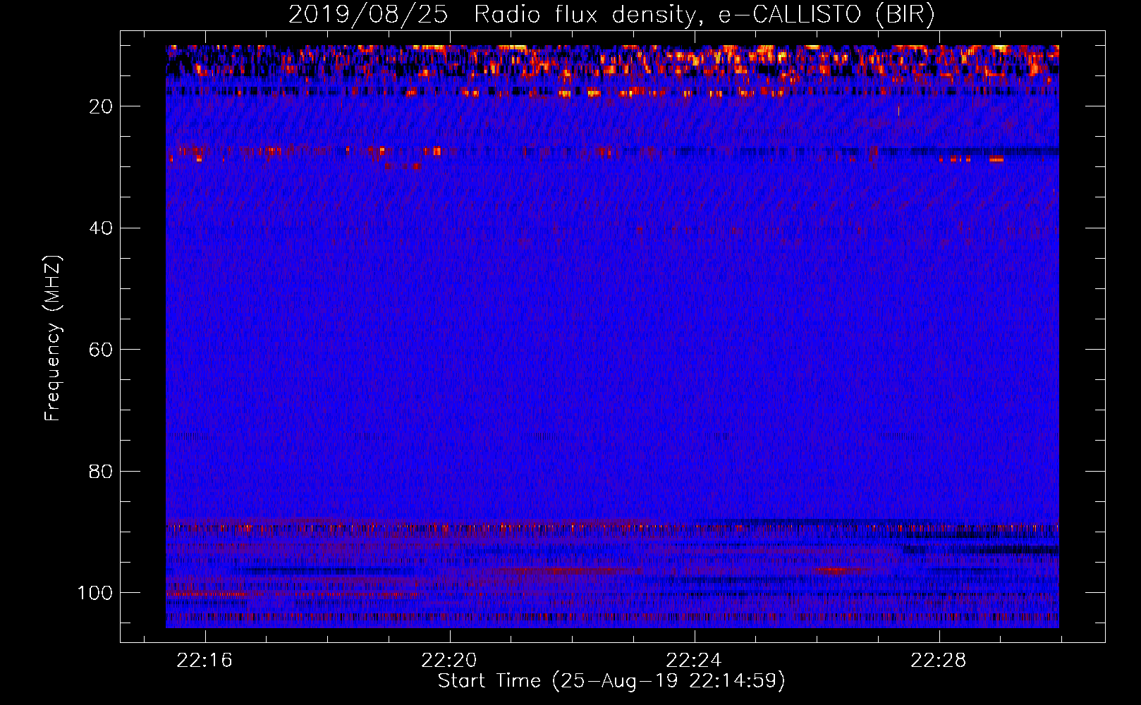Click the 80 MHz frequency tick label

point(101,472)
